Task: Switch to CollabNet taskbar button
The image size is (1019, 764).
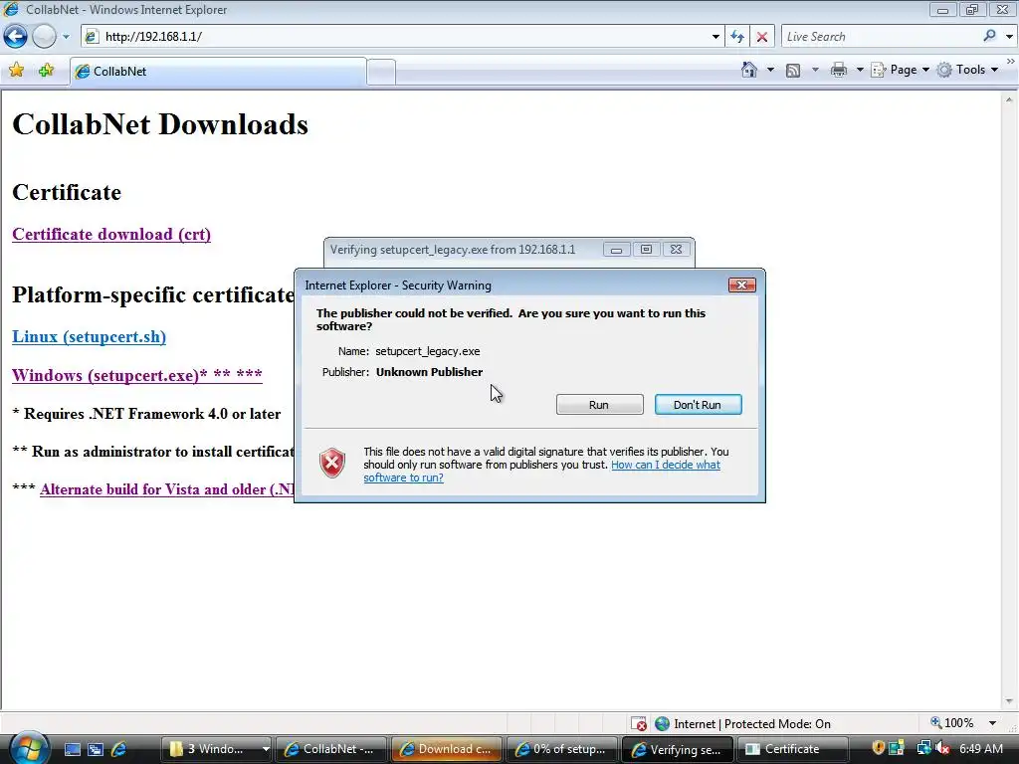Action: [x=331, y=749]
